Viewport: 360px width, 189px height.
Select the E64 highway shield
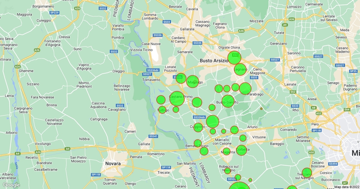pos(347,110)
